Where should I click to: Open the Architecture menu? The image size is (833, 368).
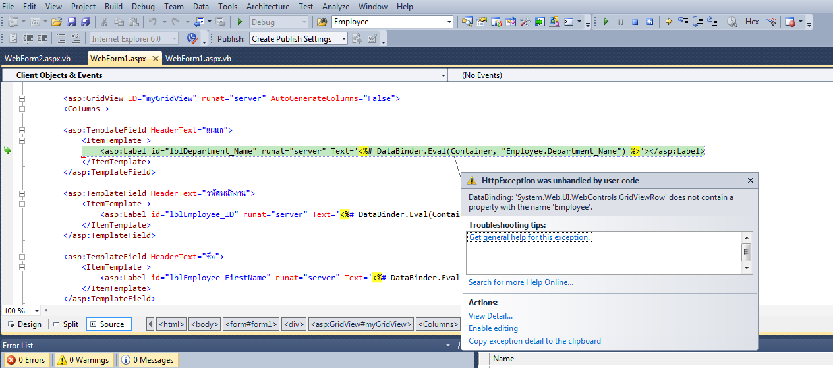(x=268, y=7)
